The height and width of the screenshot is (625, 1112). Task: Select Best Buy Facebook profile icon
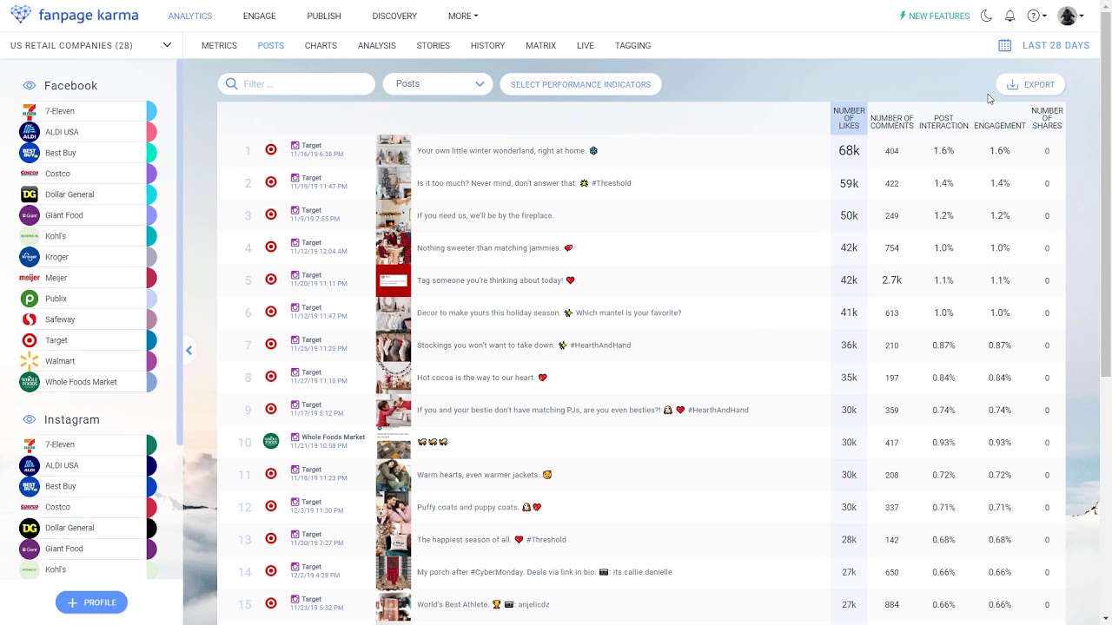click(x=30, y=153)
